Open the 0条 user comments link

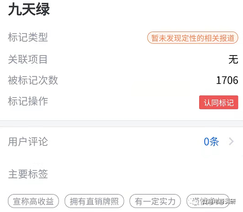211,142
